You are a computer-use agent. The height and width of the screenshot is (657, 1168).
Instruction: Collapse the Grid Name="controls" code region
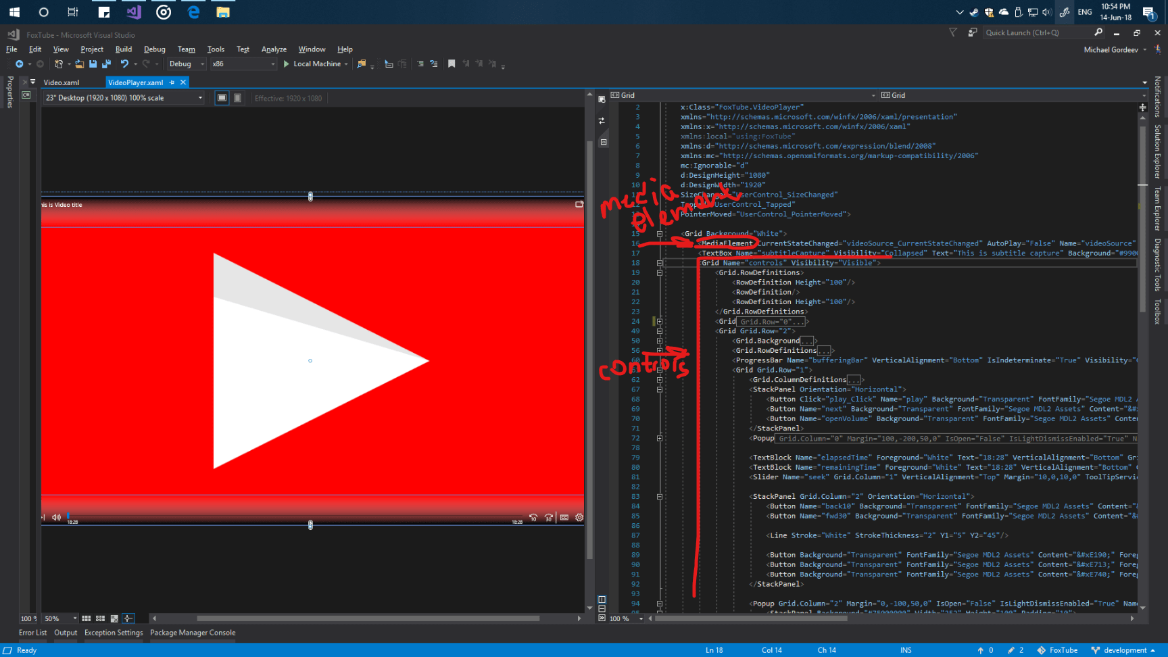point(660,263)
